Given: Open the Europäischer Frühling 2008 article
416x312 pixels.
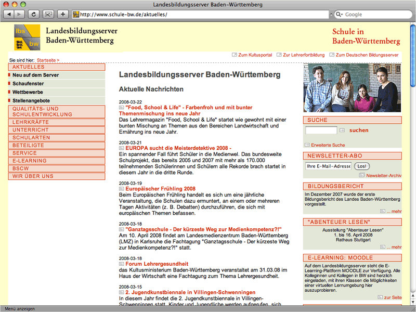Looking at the screenshot, I should [x=160, y=189].
